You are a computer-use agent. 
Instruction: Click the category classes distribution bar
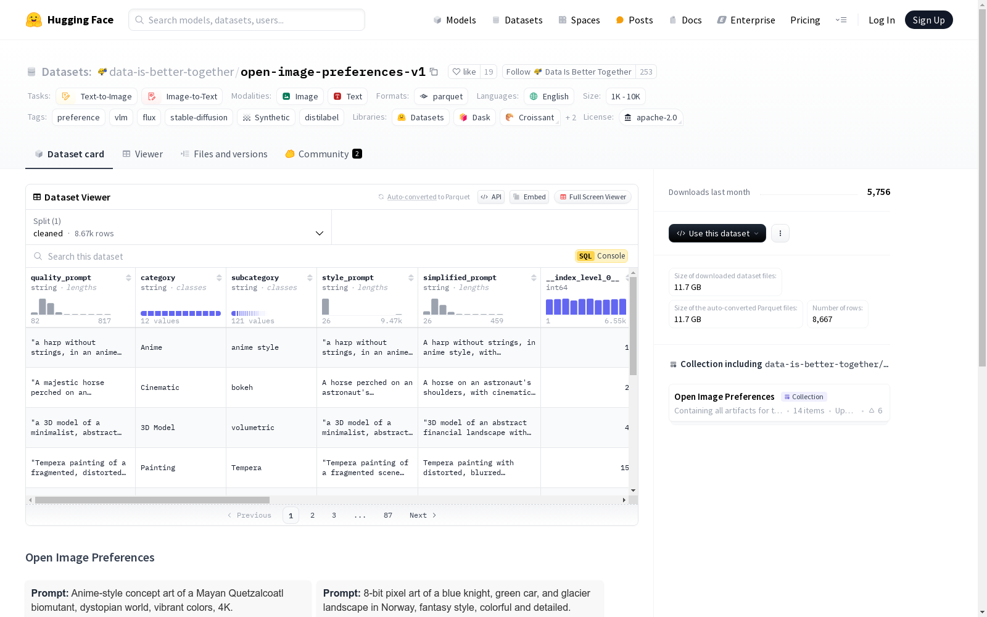(181, 313)
